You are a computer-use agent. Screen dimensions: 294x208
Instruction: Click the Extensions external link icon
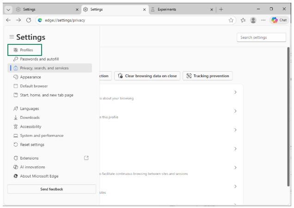[x=86, y=158]
